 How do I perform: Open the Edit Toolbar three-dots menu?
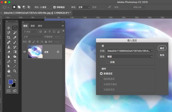[x=9, y=76]
